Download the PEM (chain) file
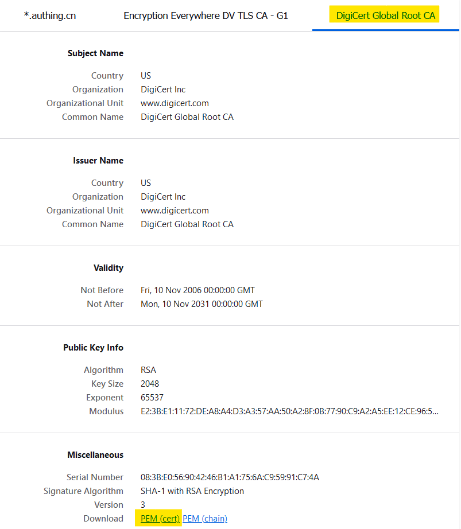 click(205, 519)
